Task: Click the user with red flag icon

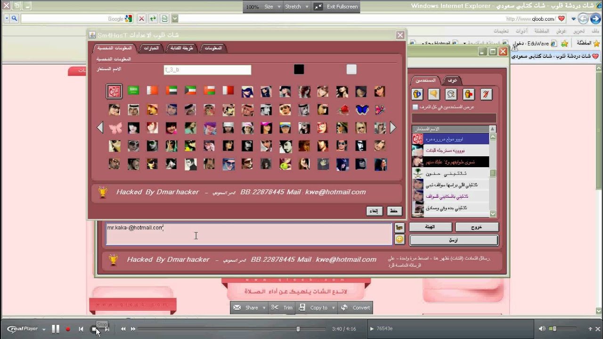Action: 468,94
